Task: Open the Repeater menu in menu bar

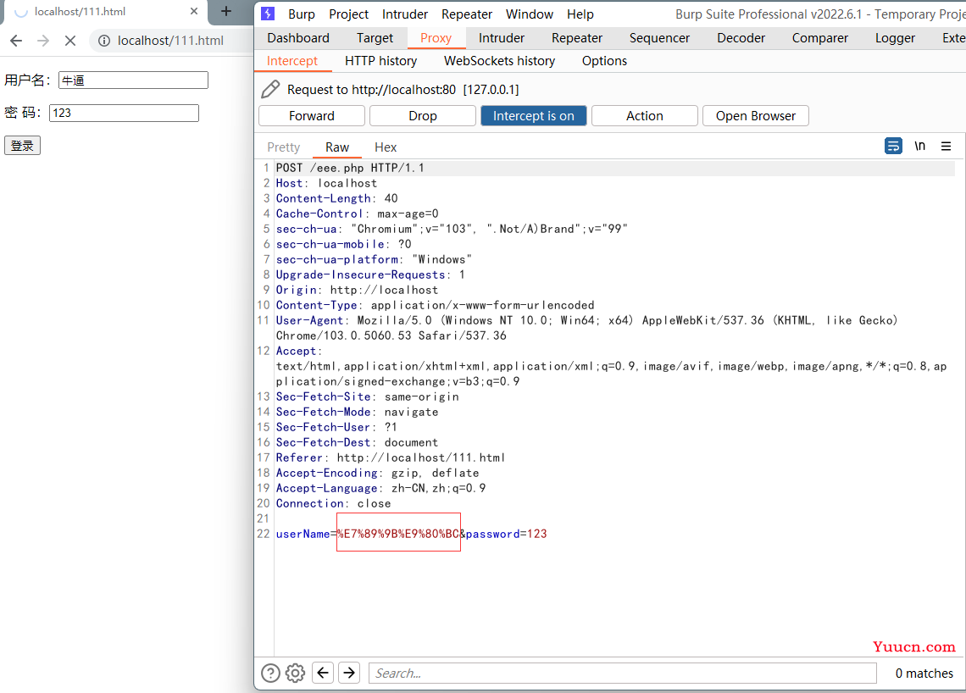Action: [466, 14]
